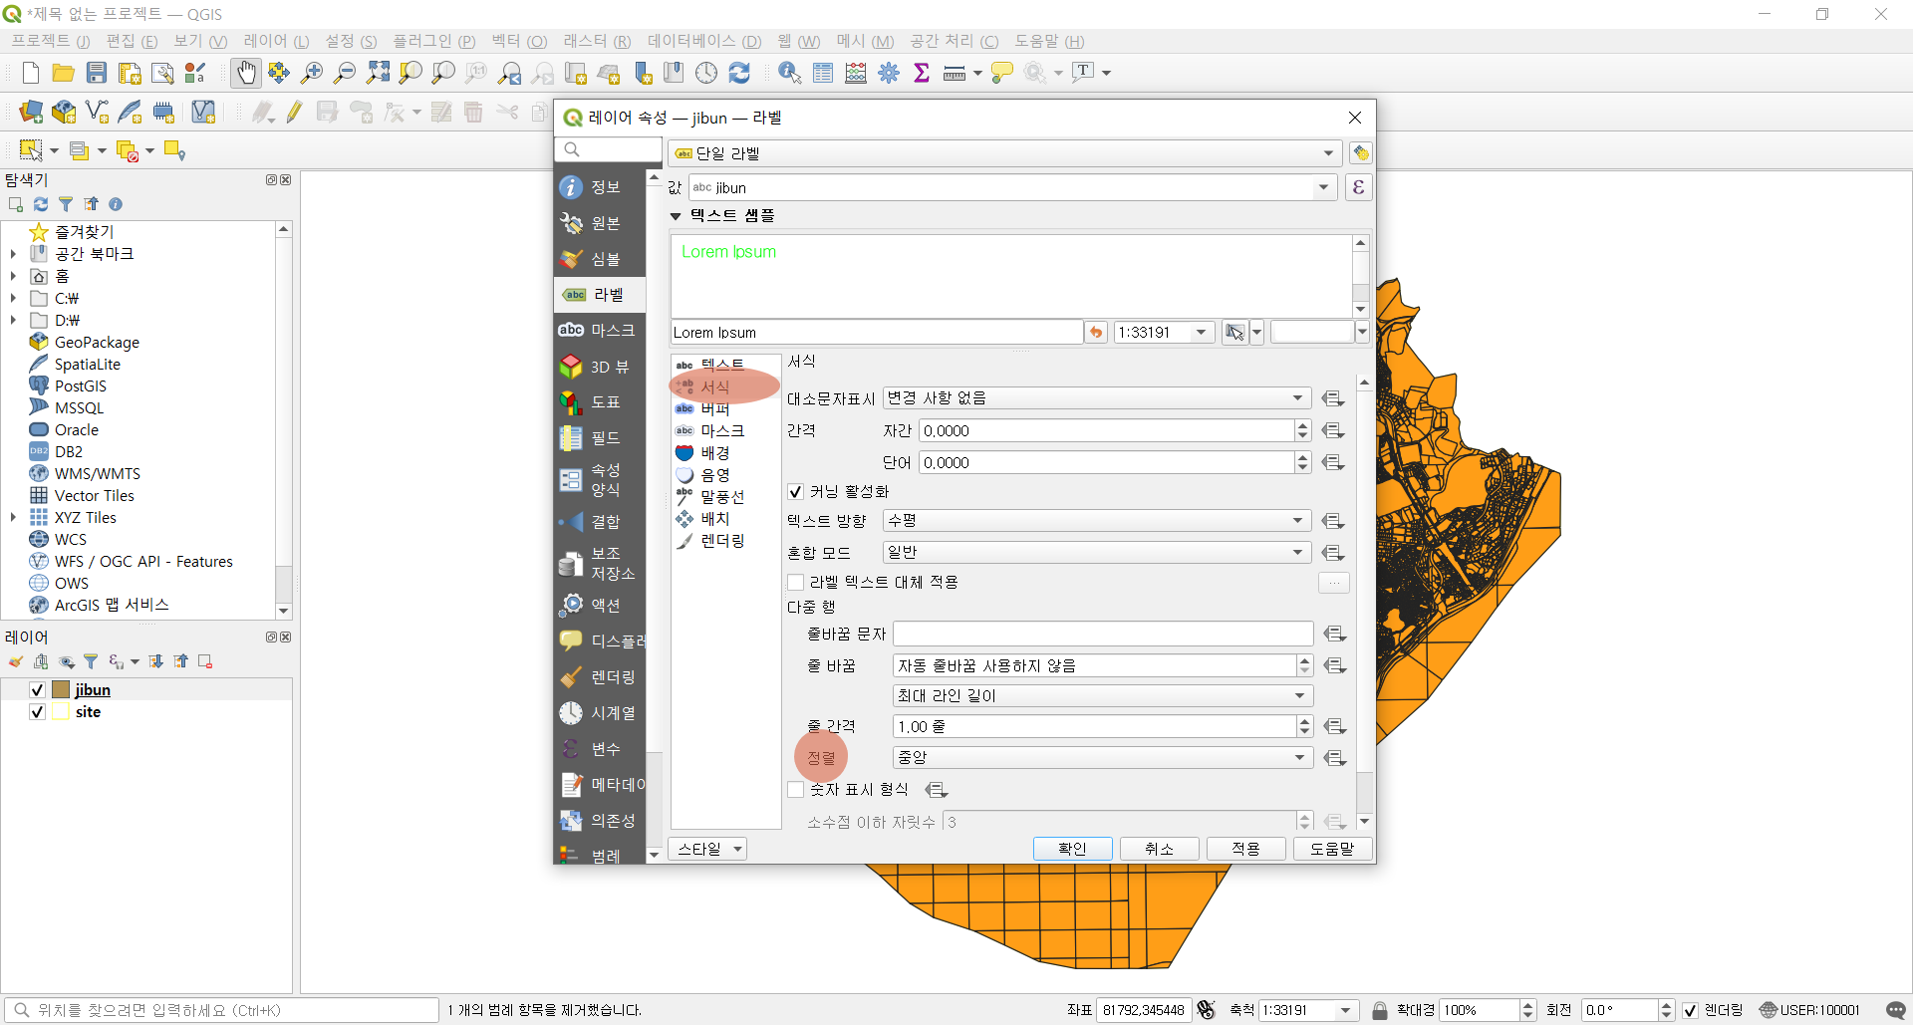The height and width of the screenshot is (1025, 1913).
Task: Open the 정렬 중앙 alignment dropdown
Action: pos(1103,758)
